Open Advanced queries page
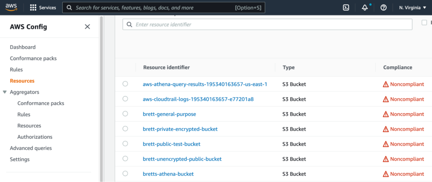 pos(31,148)
